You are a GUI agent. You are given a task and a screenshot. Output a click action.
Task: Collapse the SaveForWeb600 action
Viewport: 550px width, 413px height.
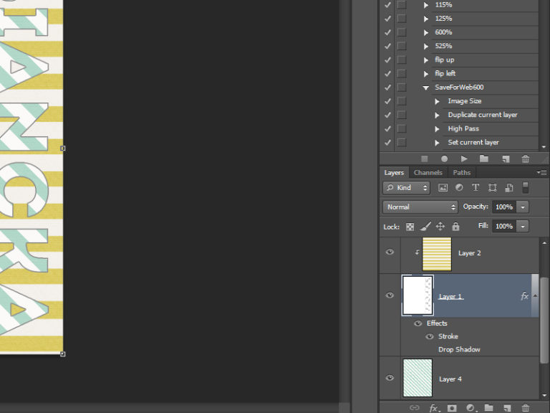click(426, 87)
